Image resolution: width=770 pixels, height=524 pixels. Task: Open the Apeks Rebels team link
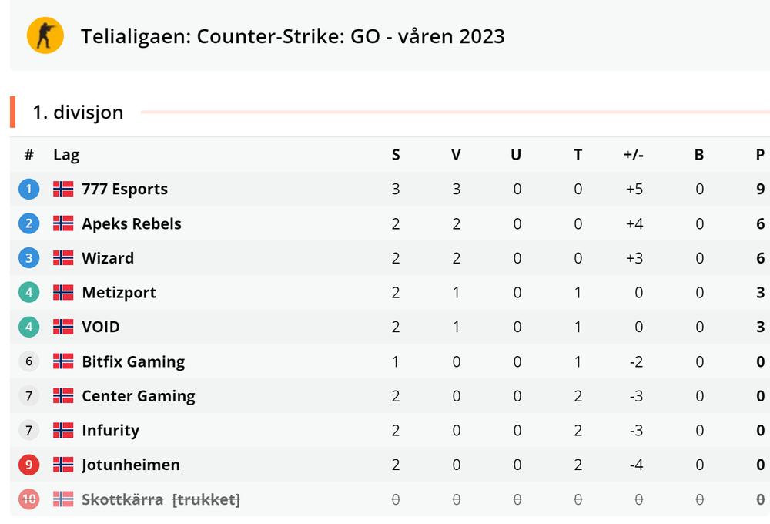pyautogui.click(x=132, y=223)
